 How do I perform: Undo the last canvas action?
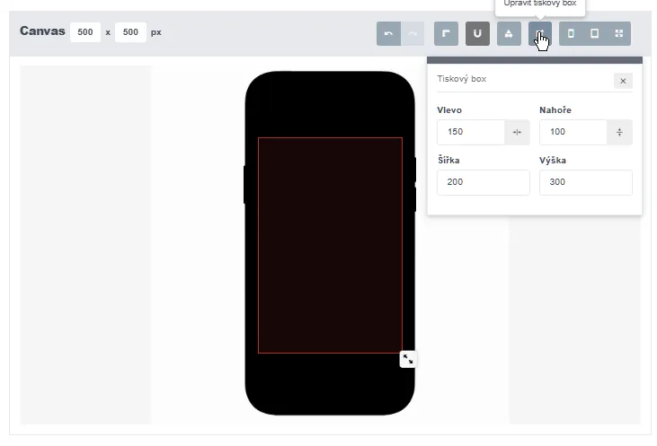click(388, 33)
